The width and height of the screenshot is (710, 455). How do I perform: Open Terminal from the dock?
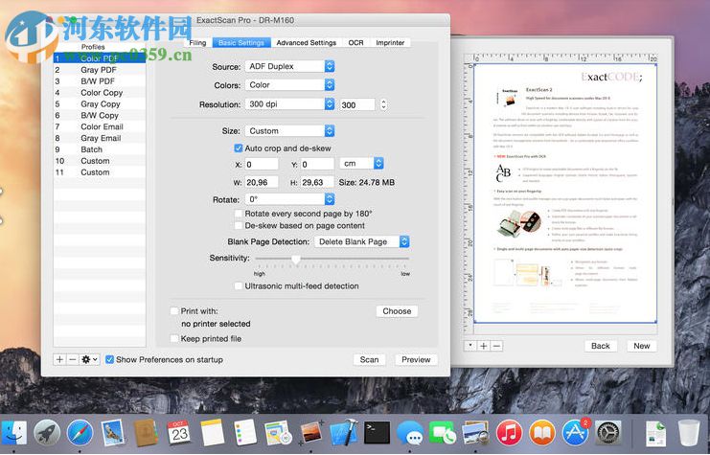point(378,432)
